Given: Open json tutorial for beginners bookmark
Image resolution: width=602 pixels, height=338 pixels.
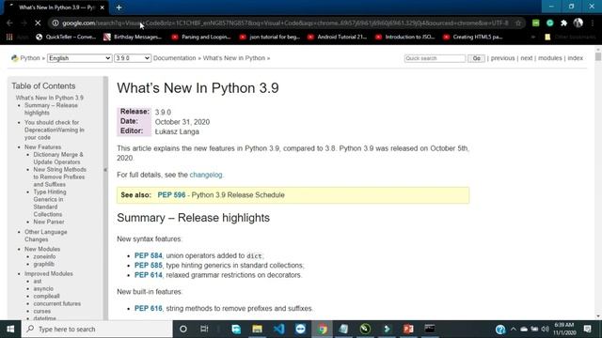Looking at the screenshot, I should click(270, 37).
